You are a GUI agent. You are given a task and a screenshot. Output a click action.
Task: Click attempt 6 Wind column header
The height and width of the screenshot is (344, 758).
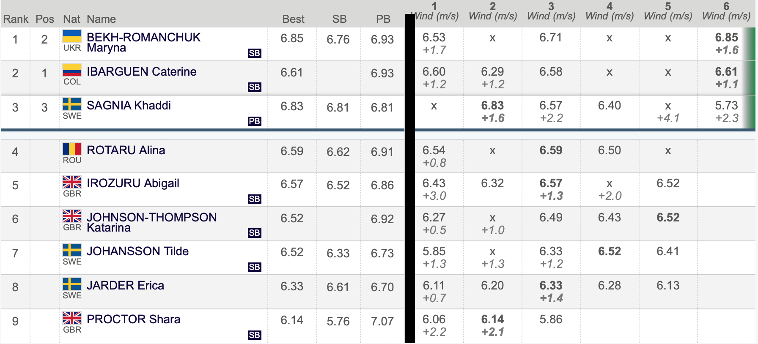point(726,11)
